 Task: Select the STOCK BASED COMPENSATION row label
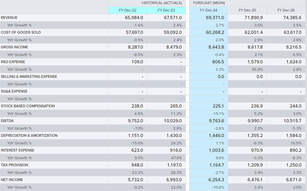[x=28, y=106]
